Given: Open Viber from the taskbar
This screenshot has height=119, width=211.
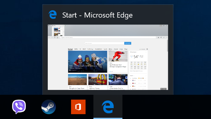Looking at the screenshot, I should [19, 107].
